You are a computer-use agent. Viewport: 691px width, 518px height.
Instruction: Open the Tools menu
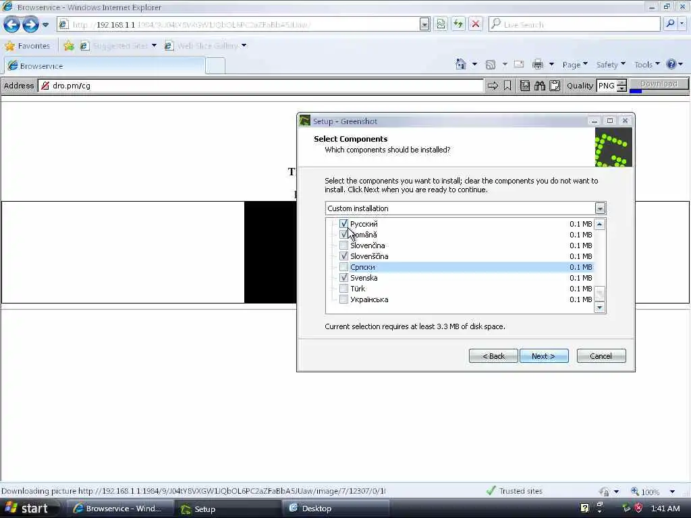pos(647,65)
